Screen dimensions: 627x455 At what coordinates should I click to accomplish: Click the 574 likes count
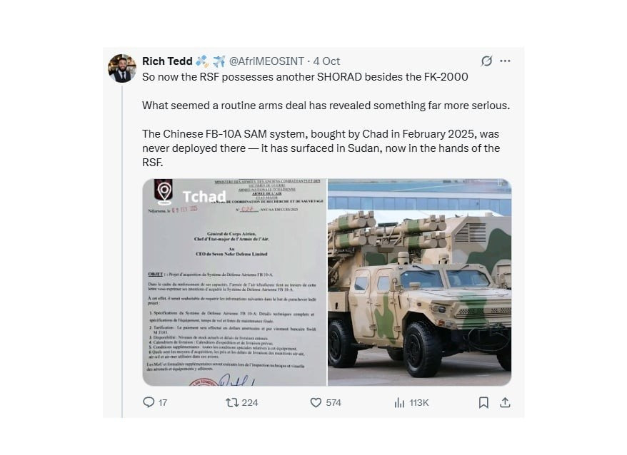[333, 402]
